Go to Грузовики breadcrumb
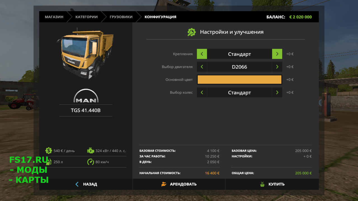The image size is (358, 201). (x=121, y=17)
